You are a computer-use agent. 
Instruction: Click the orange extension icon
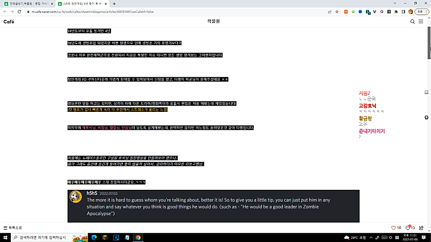point(346,12)
